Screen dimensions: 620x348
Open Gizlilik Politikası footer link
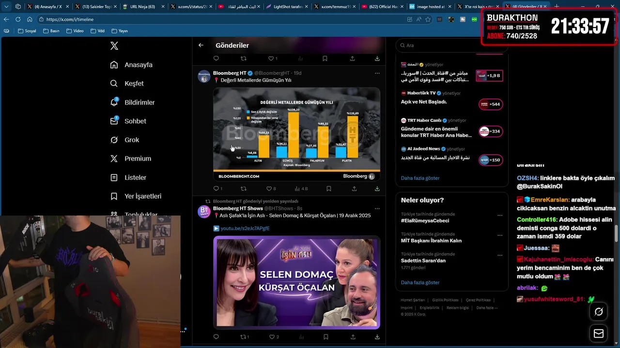(x=445, y=300)
